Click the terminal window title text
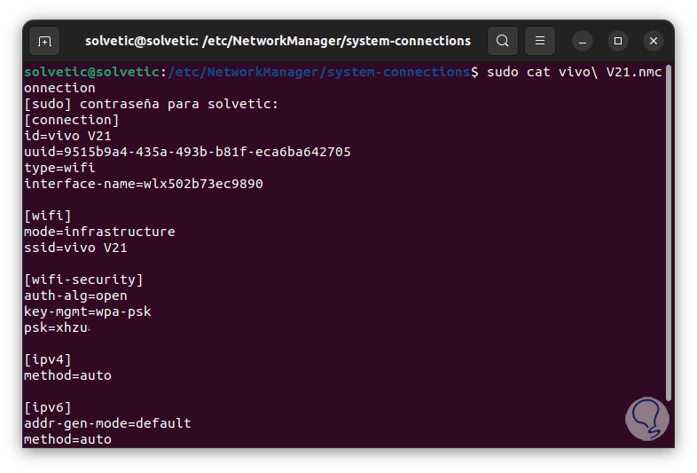697x473 pixels. pos(278,41)
